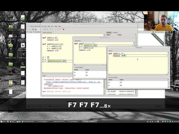This screenshot has height=134, width=179.
Task: Open the thonny-demo.py traceback file link
Action: 74,82
